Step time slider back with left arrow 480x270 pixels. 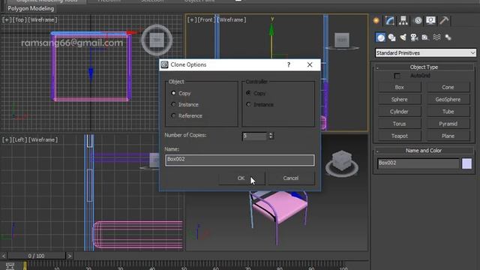click(x=4, y=256)
